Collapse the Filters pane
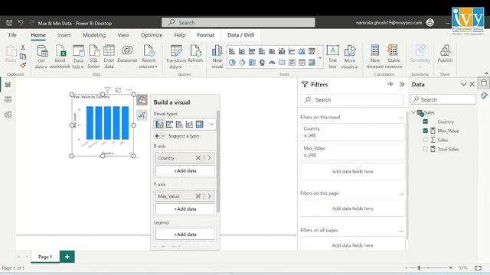Image resolution: width=490 pixels, height=275 pixels. (x=402, y=84)
